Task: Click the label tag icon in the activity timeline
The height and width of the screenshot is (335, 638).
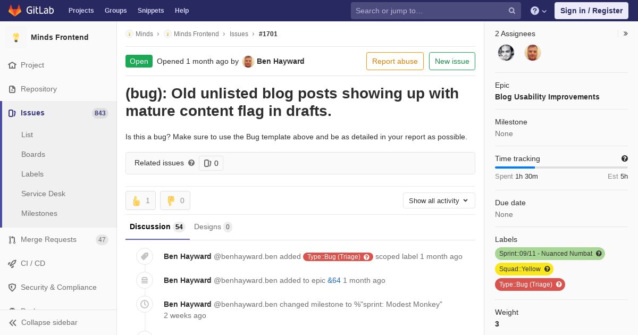Action: coord(145,256)
